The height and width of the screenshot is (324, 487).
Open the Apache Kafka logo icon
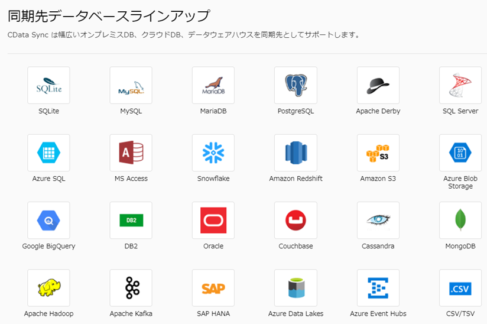(131, 288)
